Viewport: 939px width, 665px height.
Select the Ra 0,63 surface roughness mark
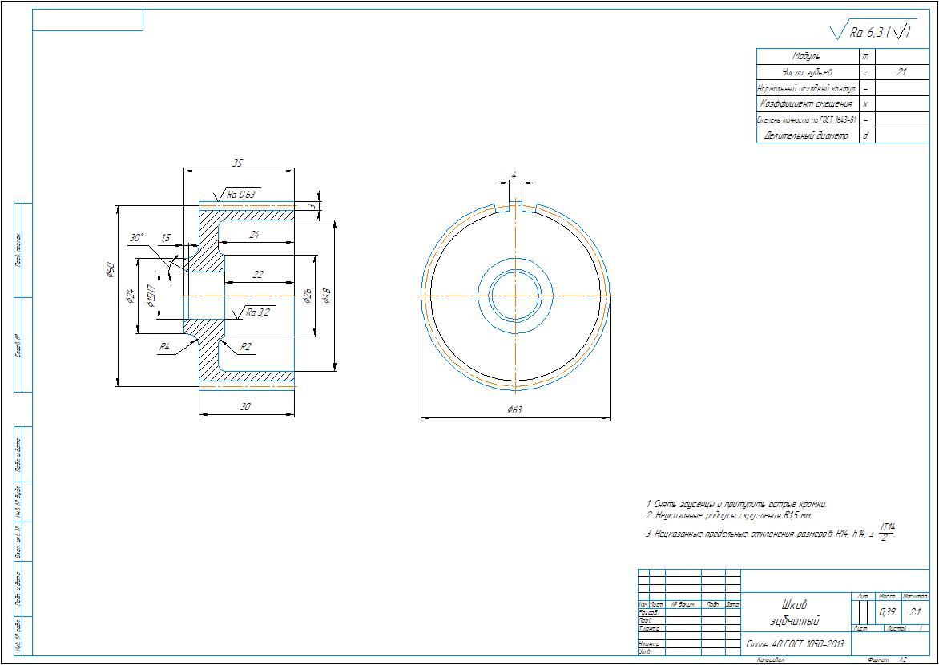click(x=241, y=194)
